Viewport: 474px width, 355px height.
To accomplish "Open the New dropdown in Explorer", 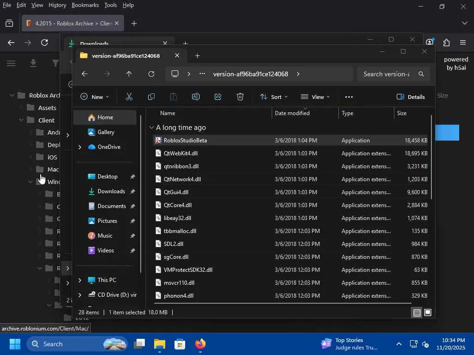I will [94, 97].
